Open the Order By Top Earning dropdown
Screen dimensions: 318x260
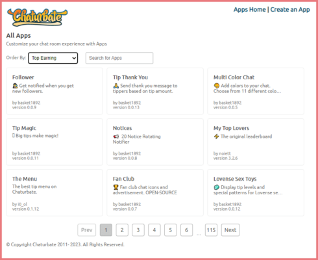(x=53, y=58)
